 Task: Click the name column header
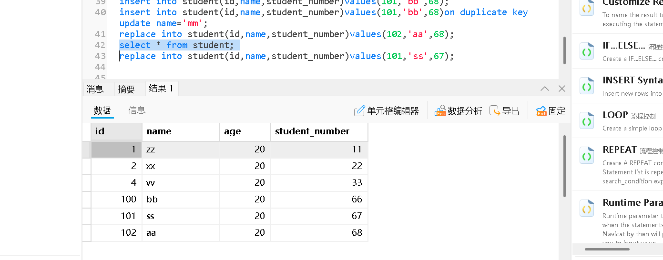pos(181,131)
